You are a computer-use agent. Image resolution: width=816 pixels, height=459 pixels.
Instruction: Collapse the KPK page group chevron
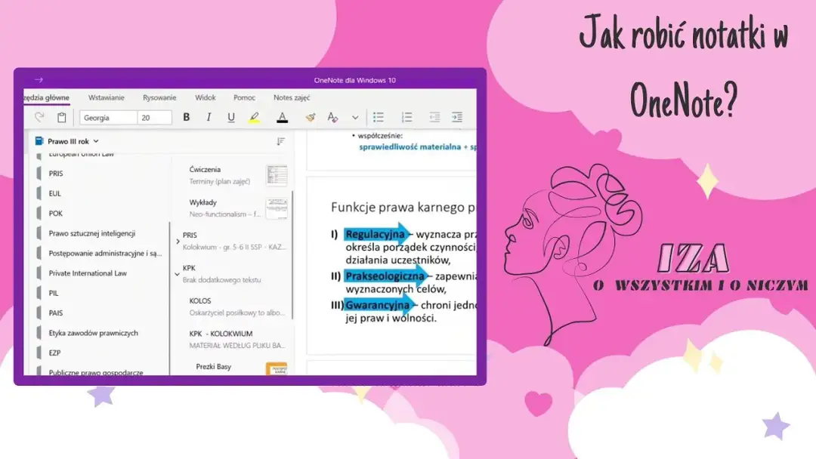(x=178, y=273)
